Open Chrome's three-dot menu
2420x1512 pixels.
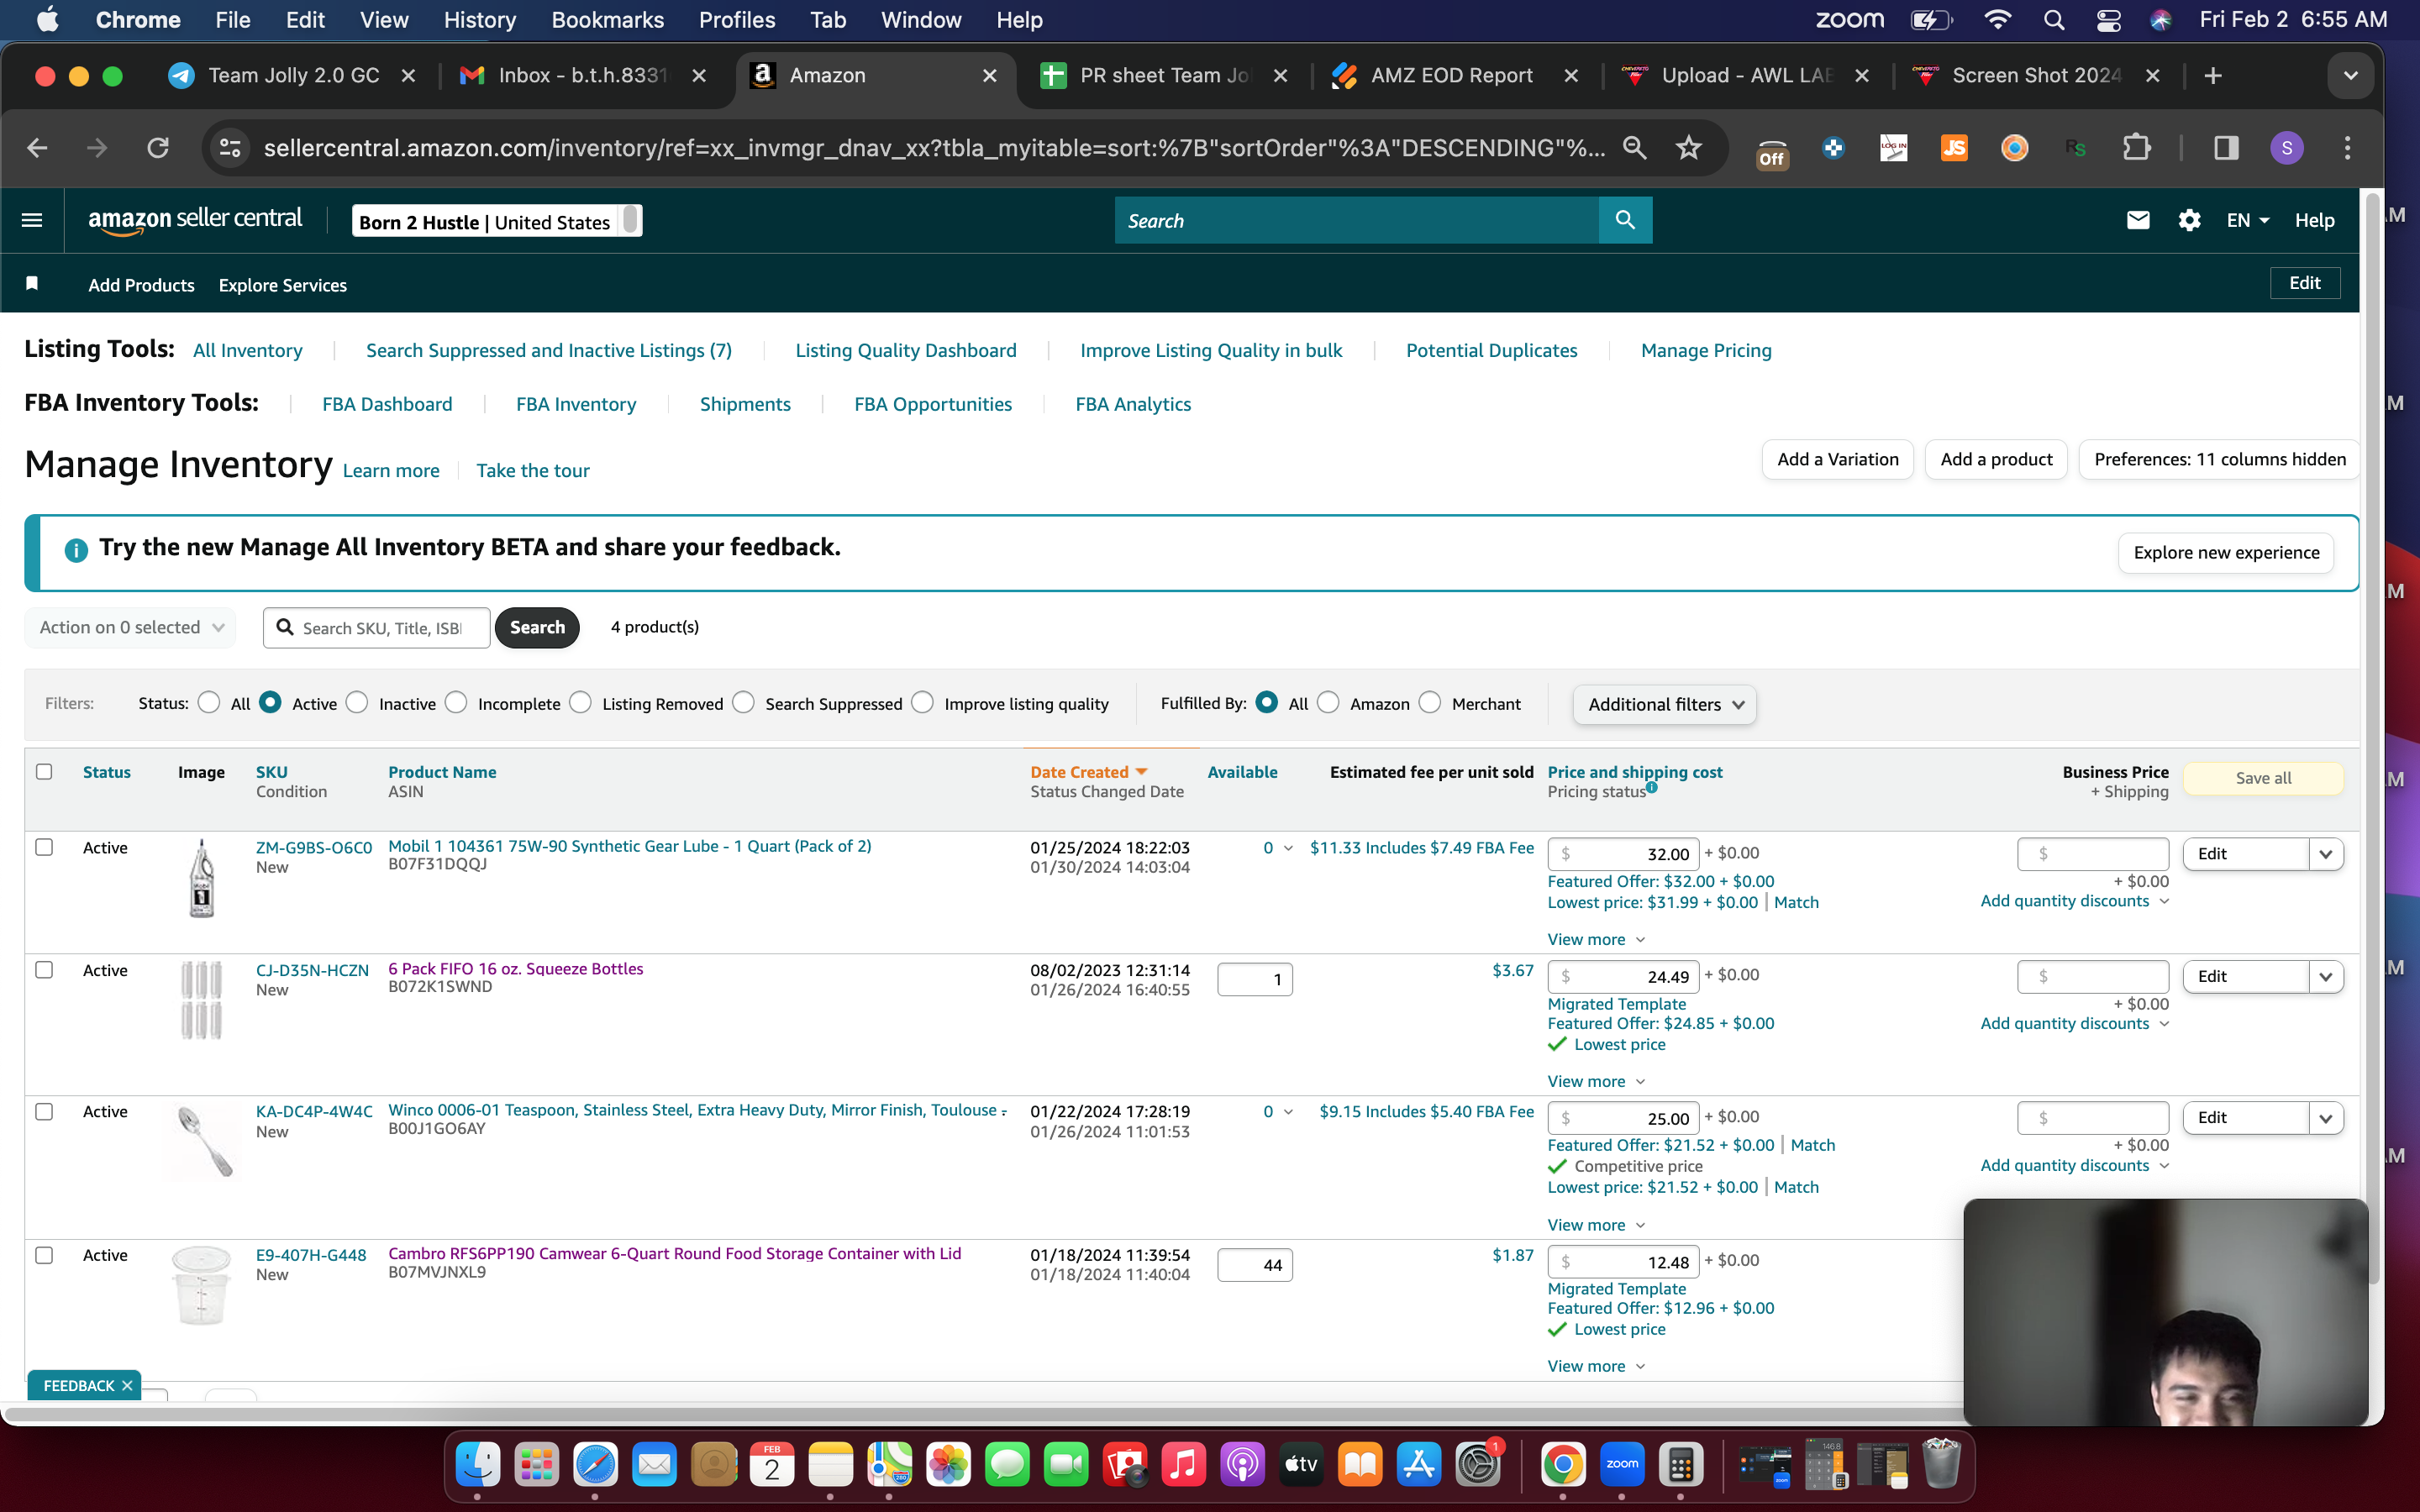(x=2348, y=148)
